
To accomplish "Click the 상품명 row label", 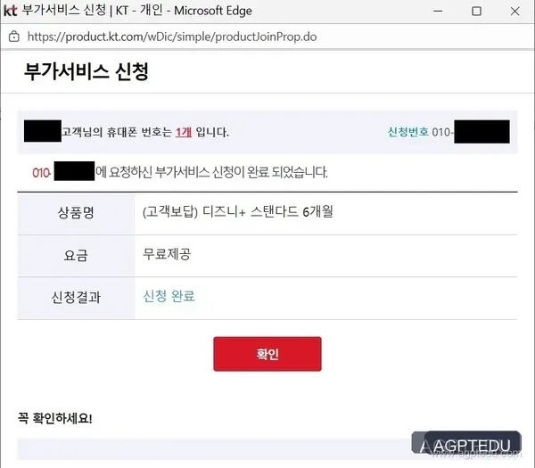I will coord(76,213).
